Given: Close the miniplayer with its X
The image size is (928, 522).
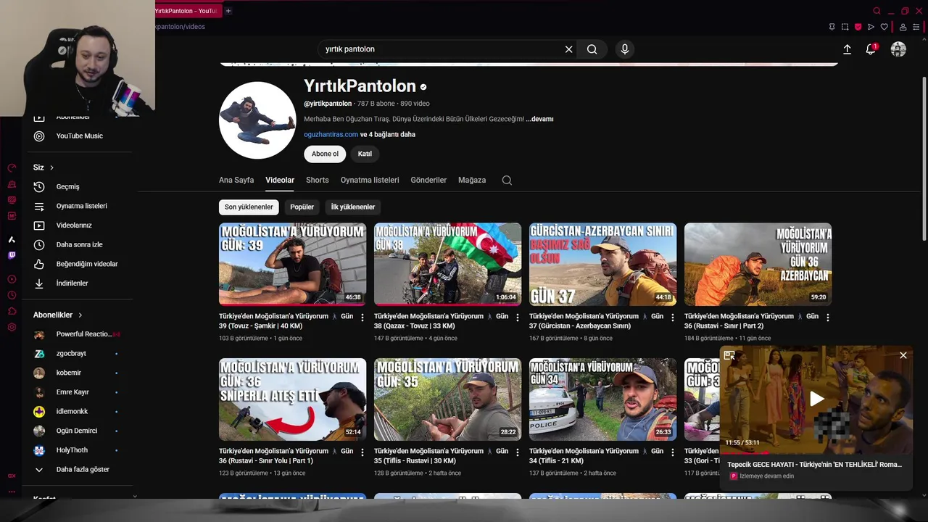Looking at the screenshot, I should click(x=903, y=355).
